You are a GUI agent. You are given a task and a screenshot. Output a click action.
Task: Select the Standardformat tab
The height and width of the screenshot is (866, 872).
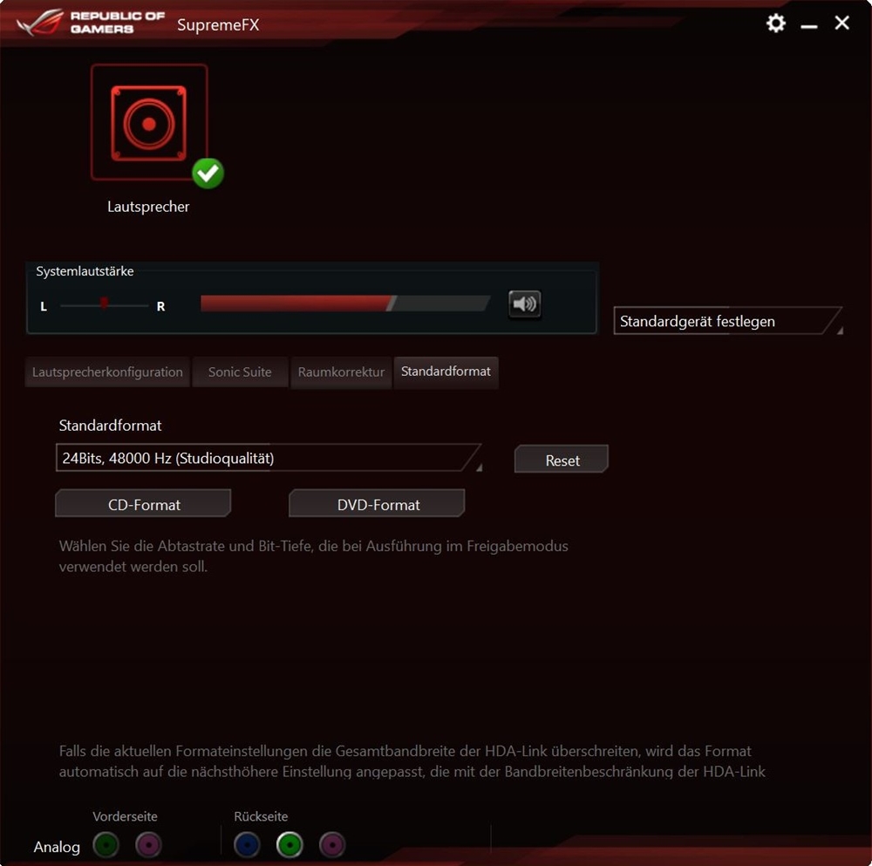446,372
